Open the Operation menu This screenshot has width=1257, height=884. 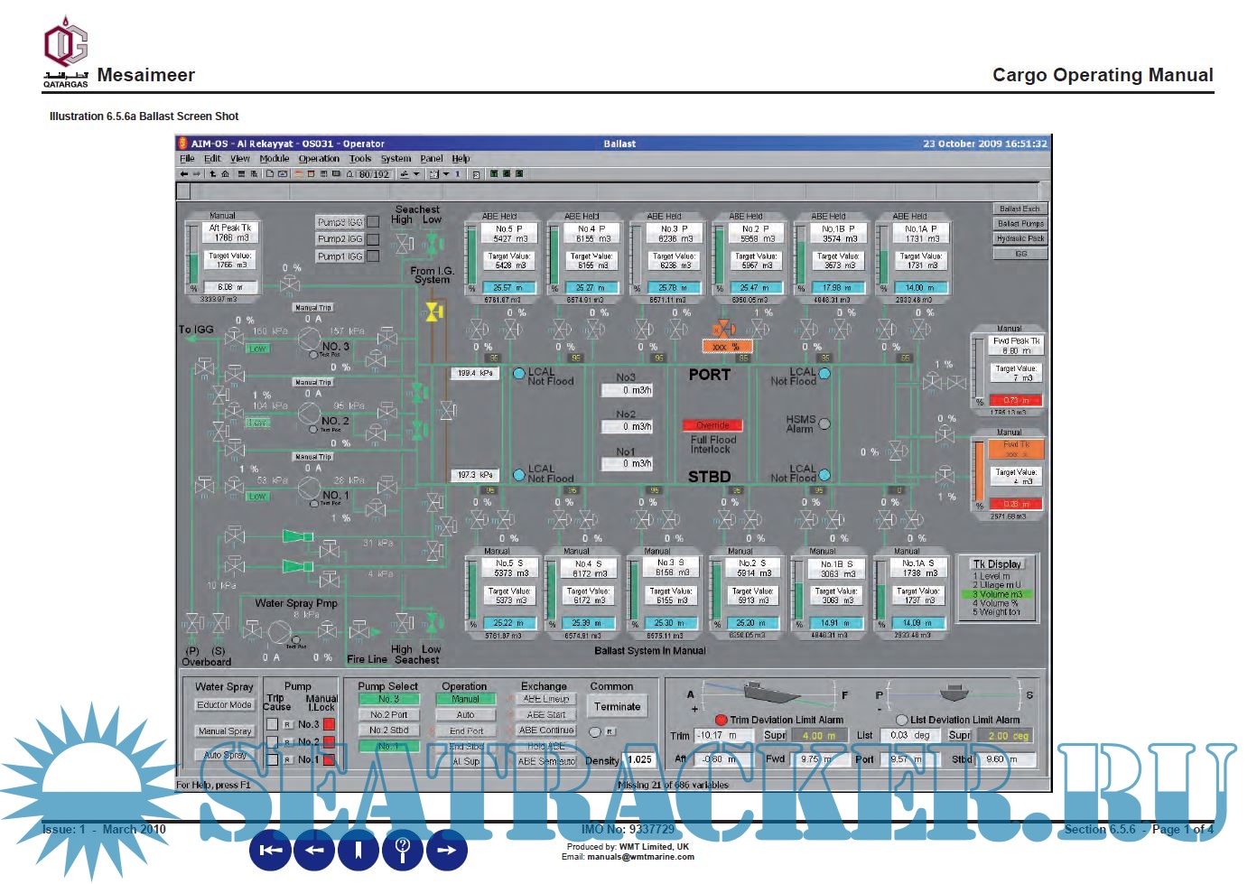coord(319,159)
